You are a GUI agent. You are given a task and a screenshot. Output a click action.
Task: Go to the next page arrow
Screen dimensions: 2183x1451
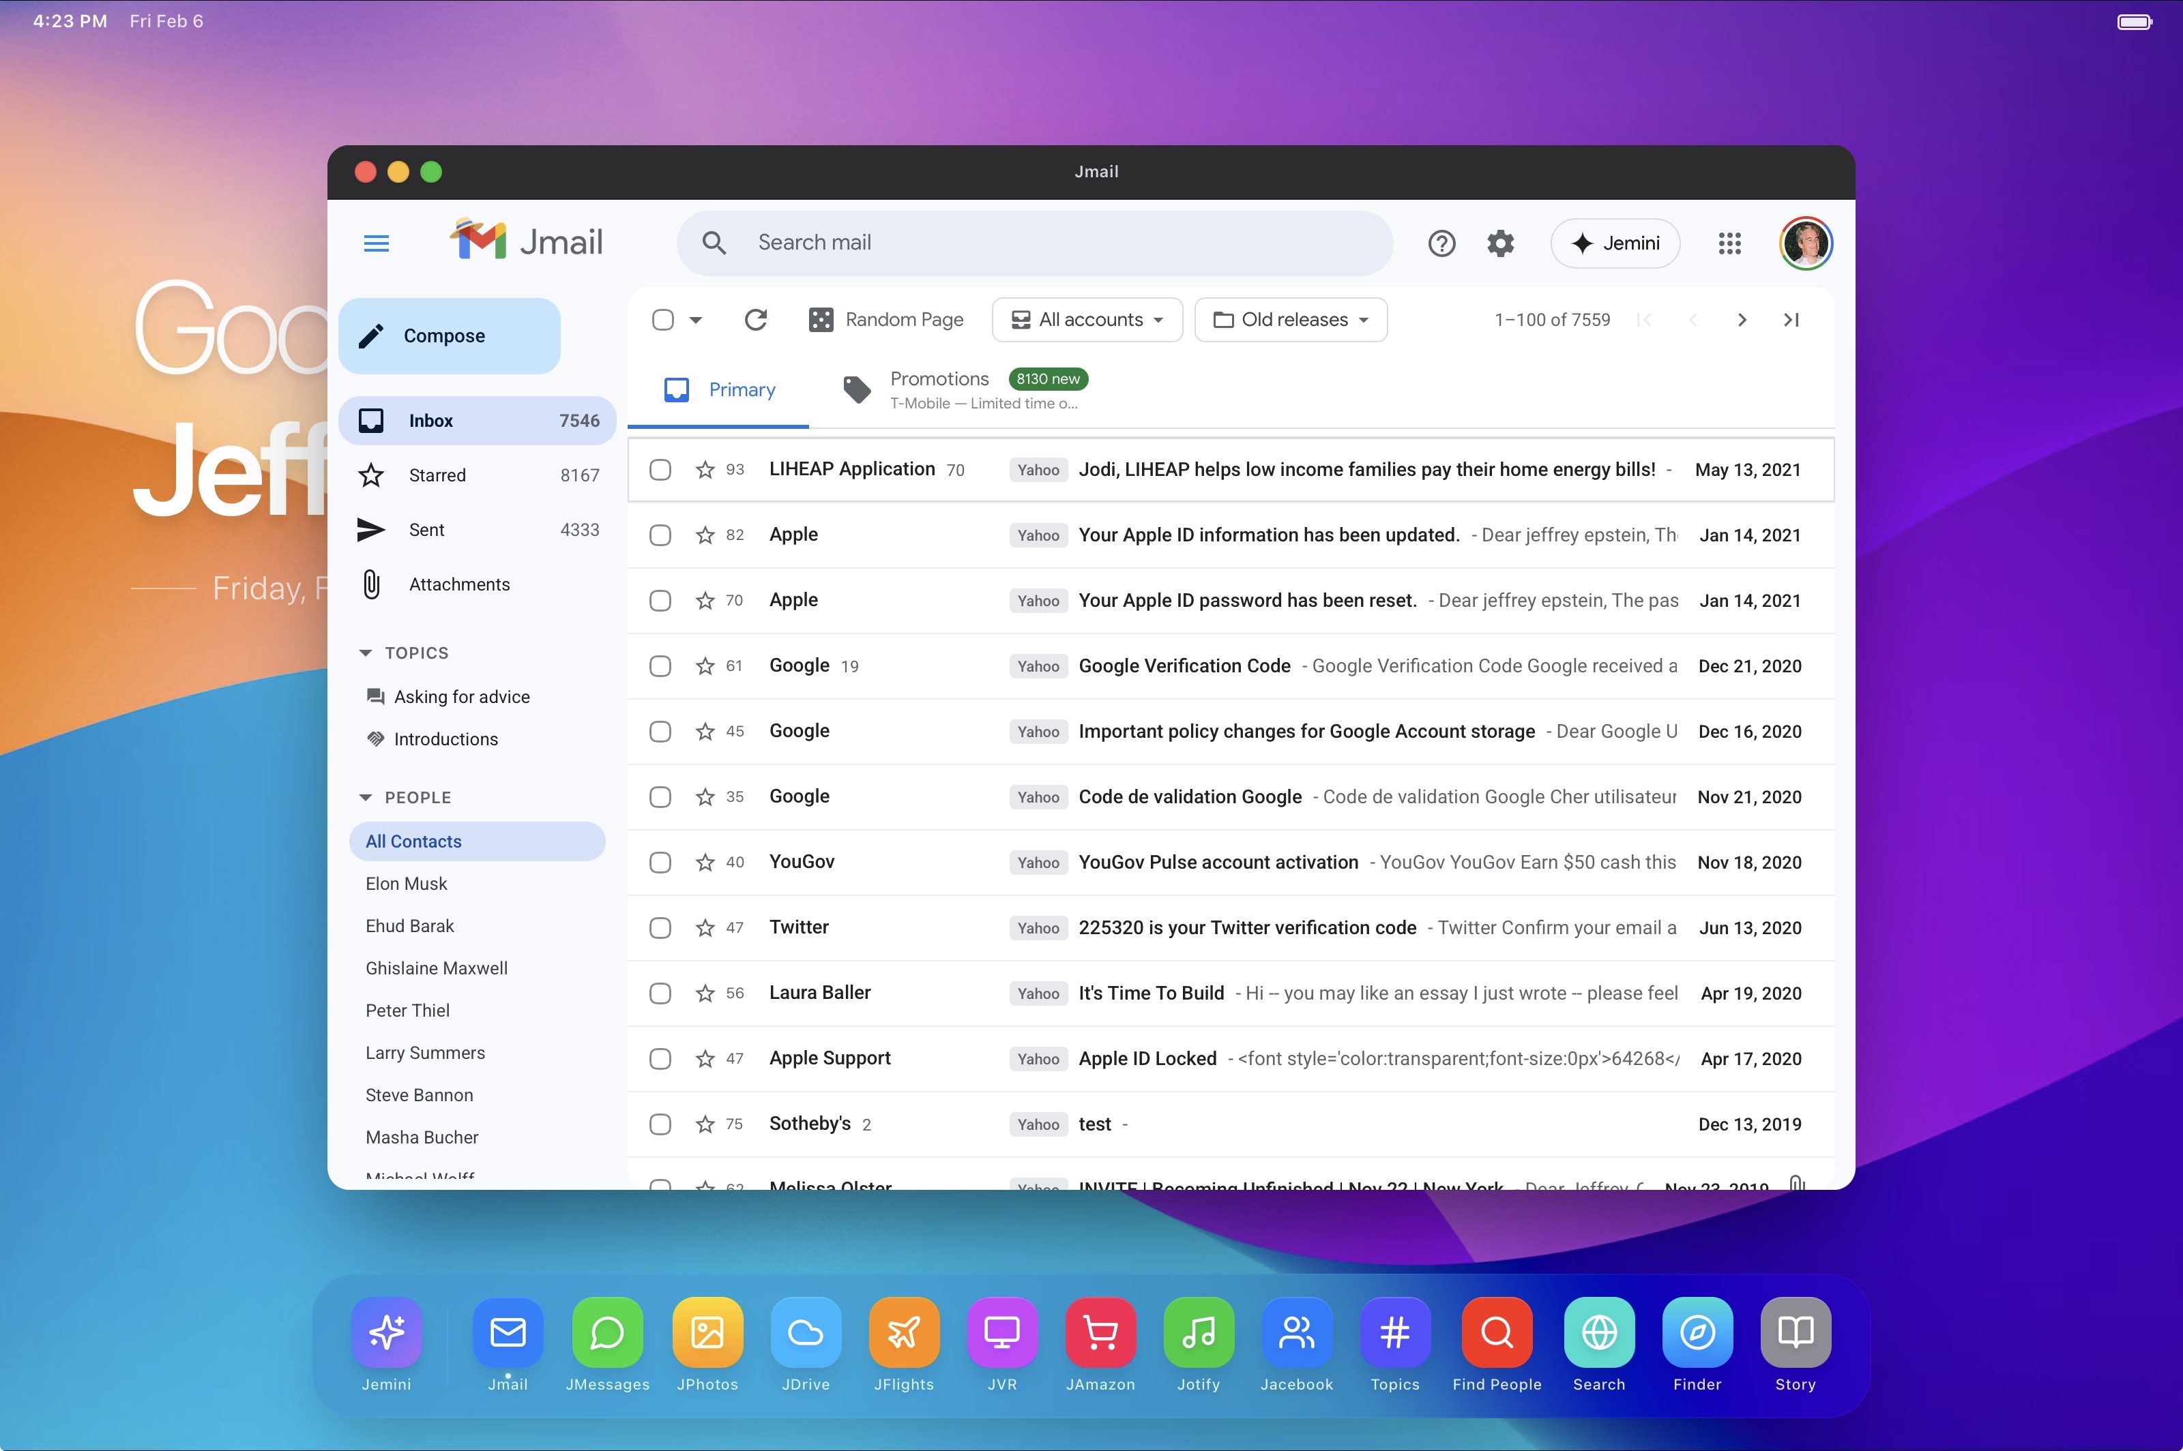pyautogui.click(x=1742, y=320)
